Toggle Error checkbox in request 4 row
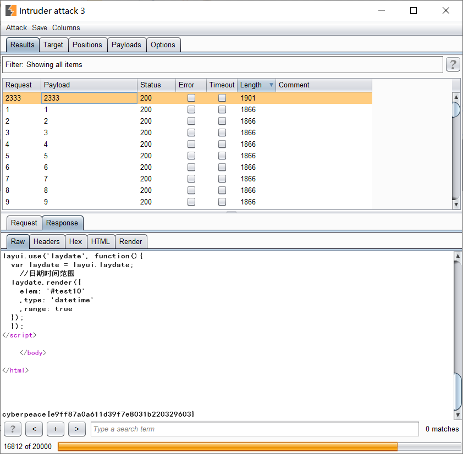The image size is (463, 454). pyautogui.click(x=191, y=144)
